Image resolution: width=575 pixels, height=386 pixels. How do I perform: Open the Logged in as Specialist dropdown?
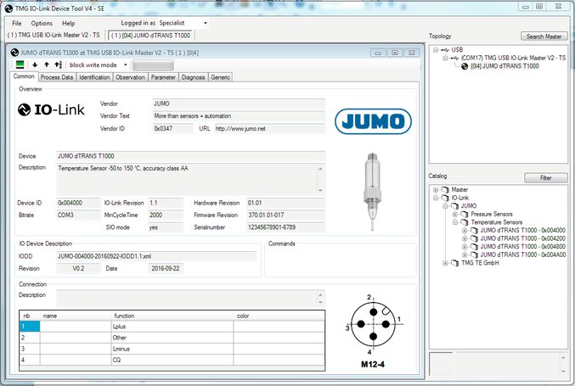206,23
